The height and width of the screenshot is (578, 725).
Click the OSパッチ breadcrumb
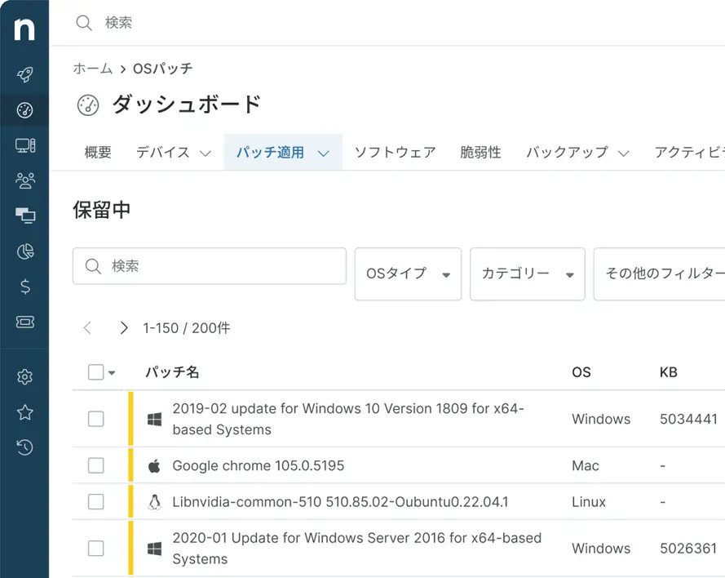(x=163, y=69)
